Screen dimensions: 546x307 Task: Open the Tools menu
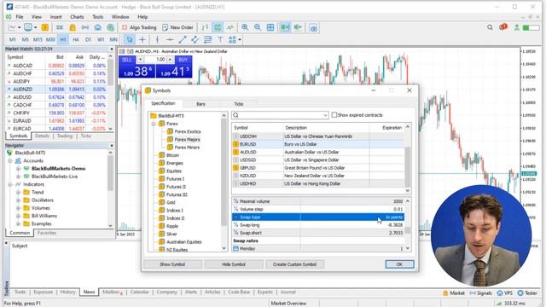98,17
